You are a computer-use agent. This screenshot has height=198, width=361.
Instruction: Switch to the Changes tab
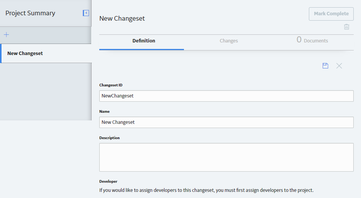[229, 41]
